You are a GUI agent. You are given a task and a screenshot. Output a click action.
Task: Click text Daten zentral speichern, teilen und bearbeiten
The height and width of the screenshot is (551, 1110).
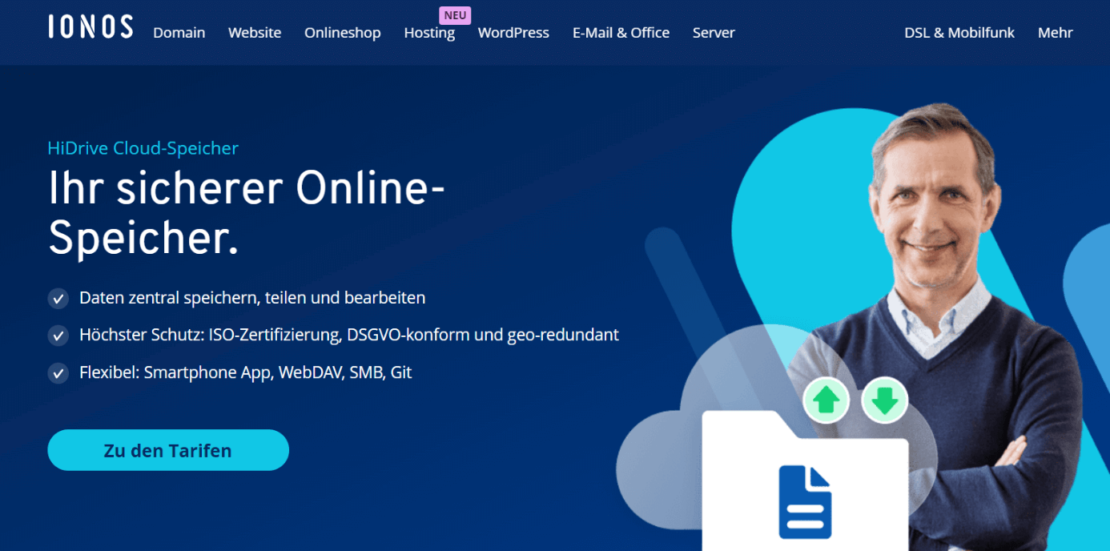tap(252, 298)
